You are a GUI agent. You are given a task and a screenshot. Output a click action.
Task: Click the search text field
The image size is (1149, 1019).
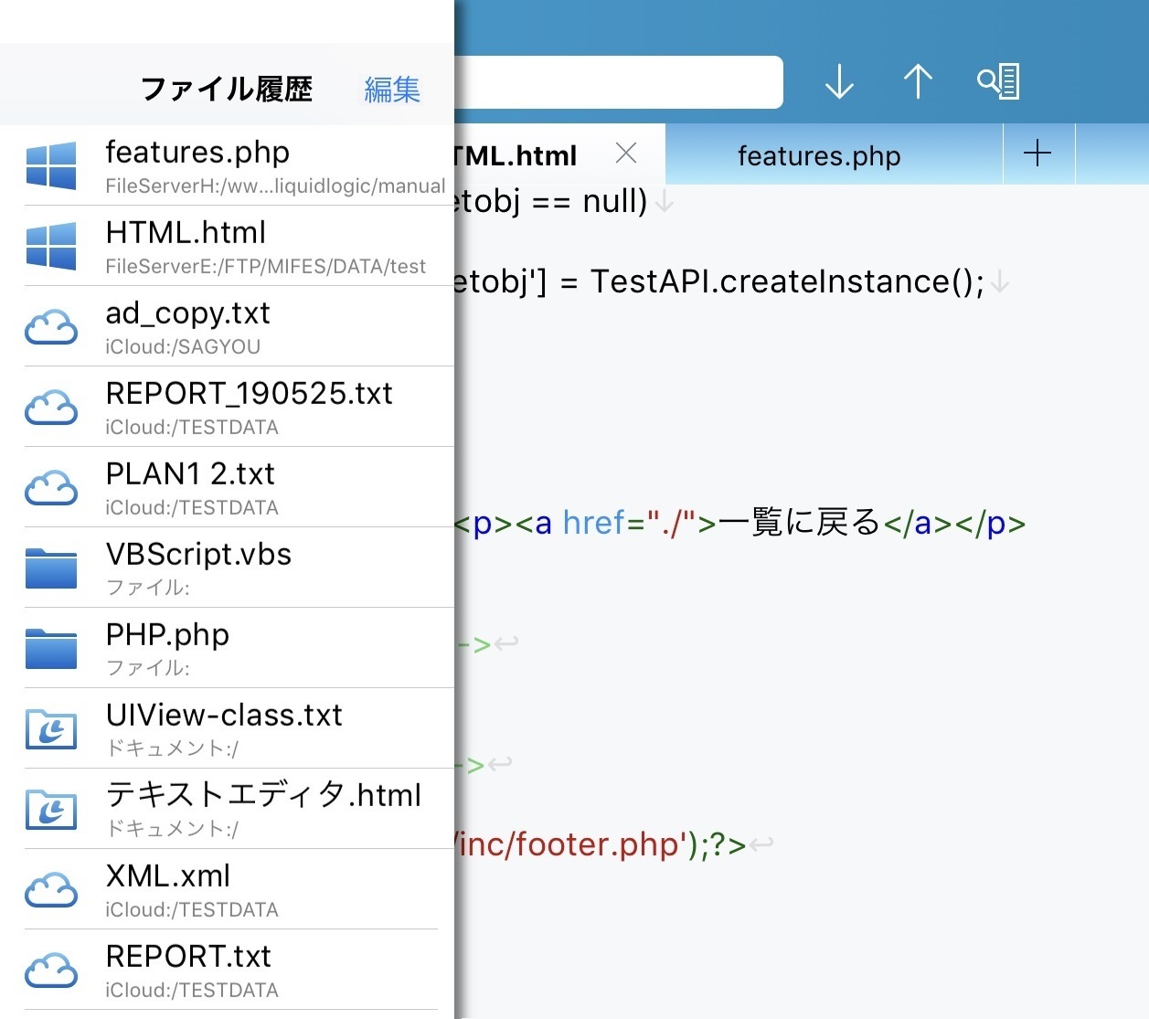pyautogui.click(x=618, y=82)
